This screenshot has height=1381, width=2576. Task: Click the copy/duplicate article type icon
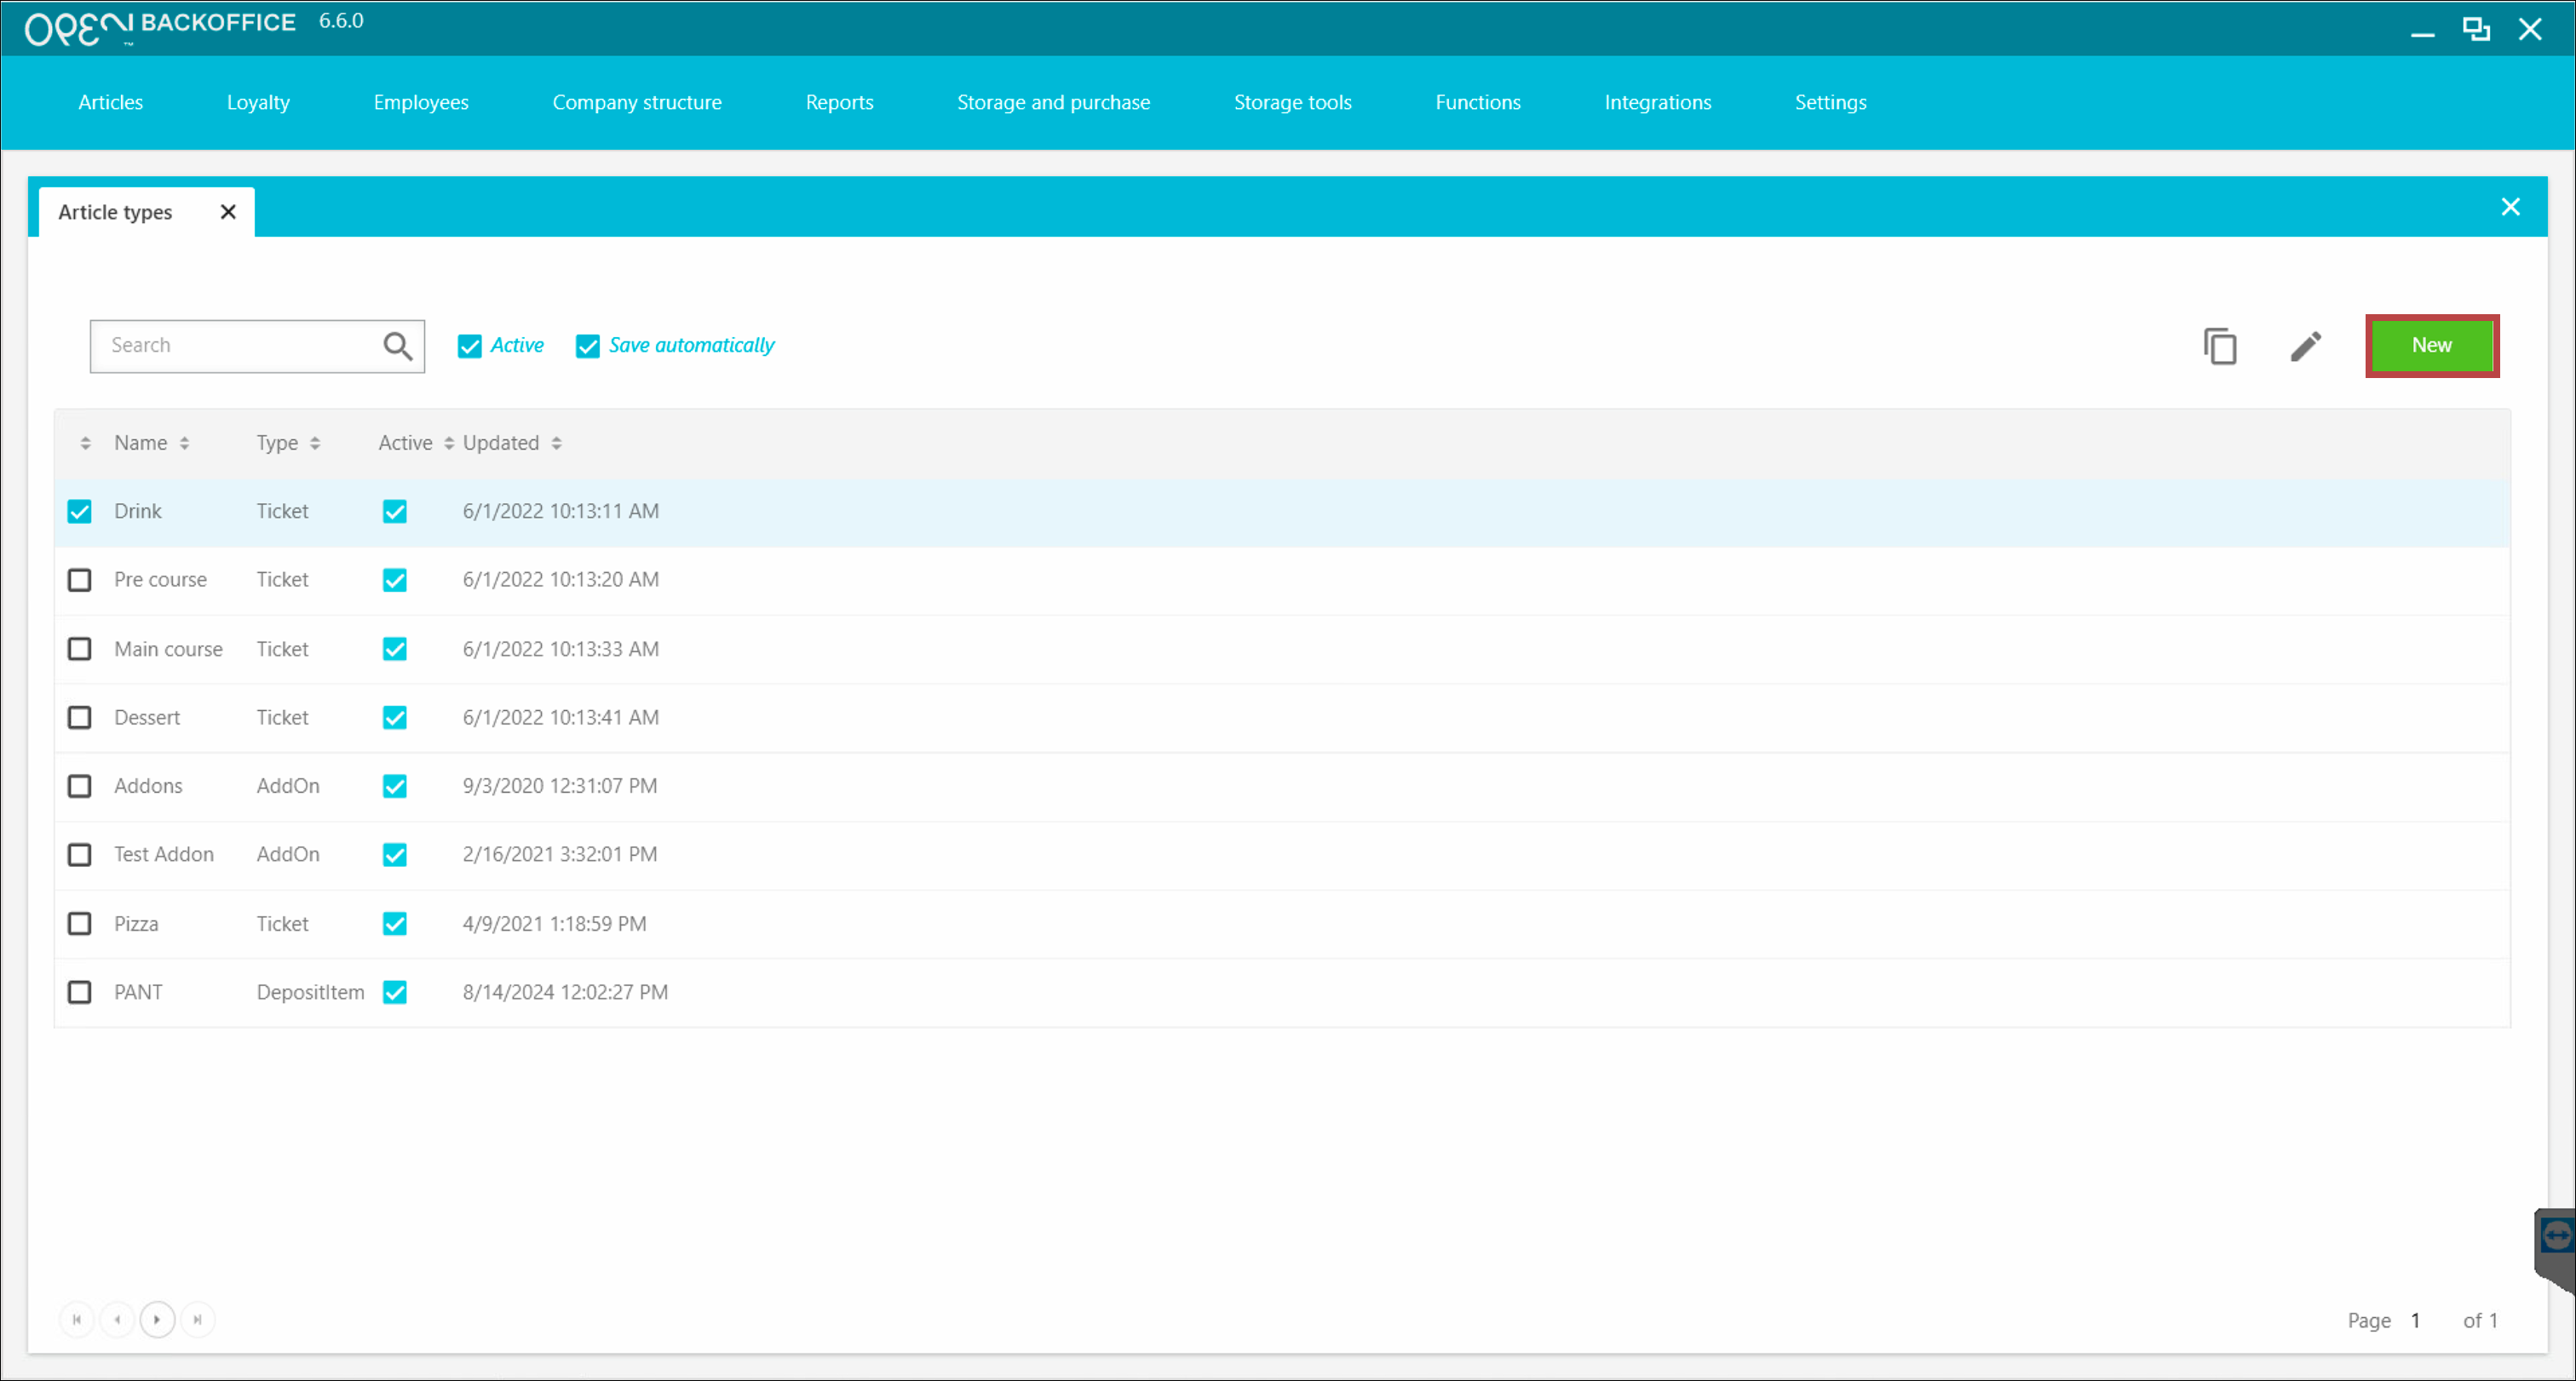point(2219,346)
